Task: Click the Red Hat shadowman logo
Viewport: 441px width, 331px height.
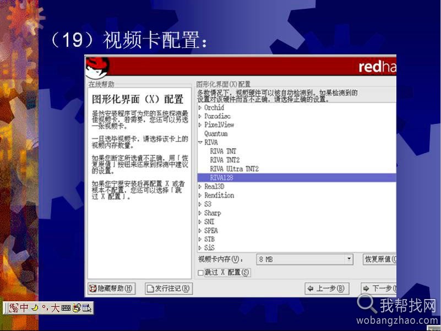Action: click(97, 67)
